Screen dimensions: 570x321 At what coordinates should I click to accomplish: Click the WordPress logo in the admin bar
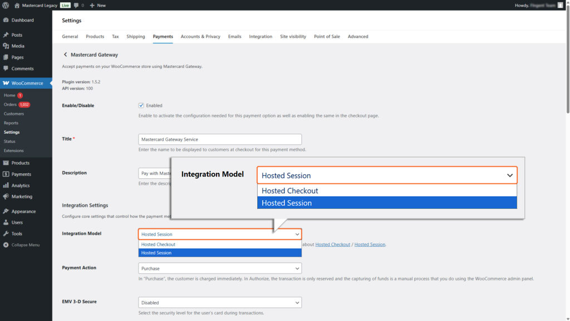pyautogui.click(x=7, y=5)
